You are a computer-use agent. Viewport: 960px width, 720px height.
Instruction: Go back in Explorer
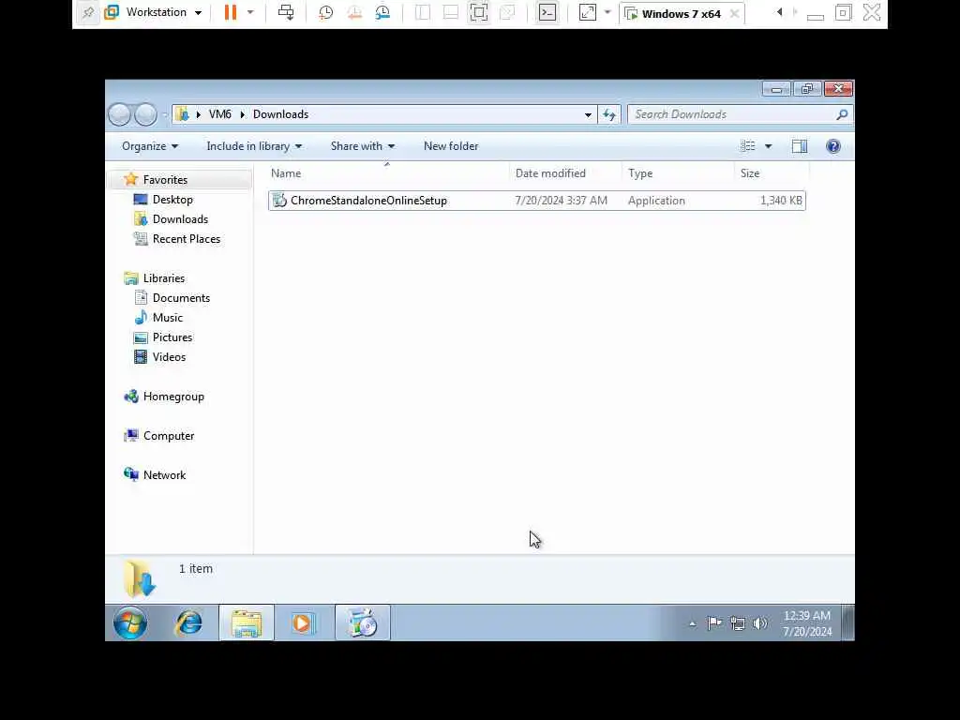click(119, 114)
